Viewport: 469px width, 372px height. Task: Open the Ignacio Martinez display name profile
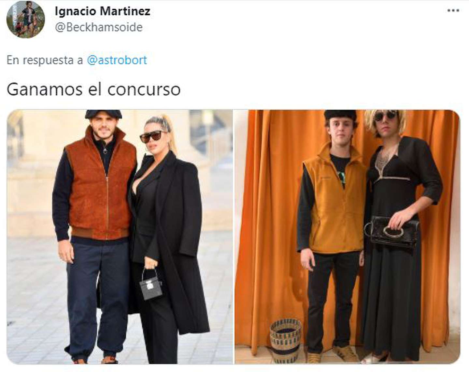[x=102, y=11]
